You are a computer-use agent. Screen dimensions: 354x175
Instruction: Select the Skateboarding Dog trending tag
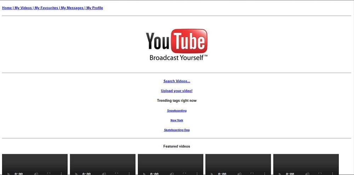(177, 130)
